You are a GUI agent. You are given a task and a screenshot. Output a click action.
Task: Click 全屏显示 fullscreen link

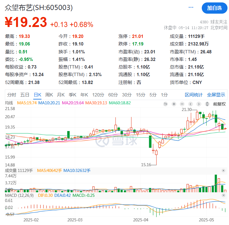216,95
